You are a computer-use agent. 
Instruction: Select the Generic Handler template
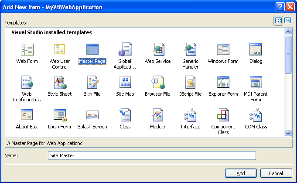(190, 49)
